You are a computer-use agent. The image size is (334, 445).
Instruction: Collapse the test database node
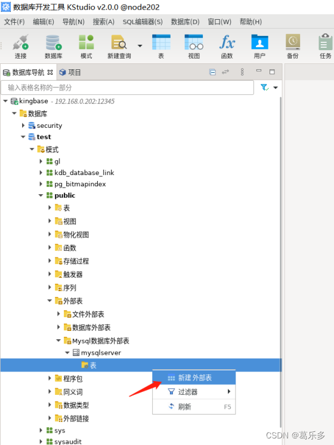pyautogui.click(x=23, y=137)
